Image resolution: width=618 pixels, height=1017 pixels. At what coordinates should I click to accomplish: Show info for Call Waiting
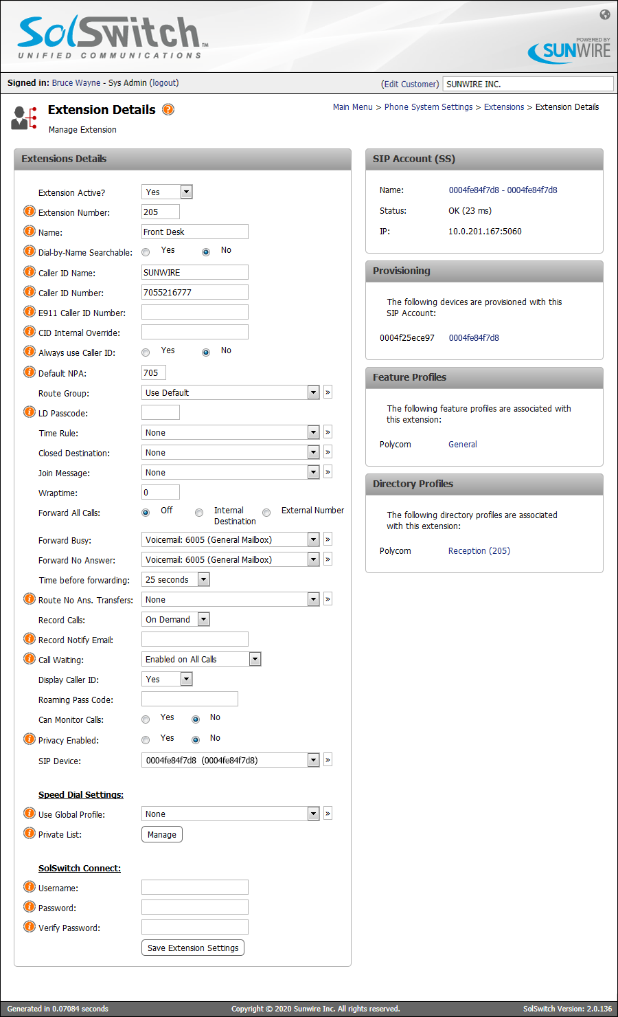[x=30, y=659]
